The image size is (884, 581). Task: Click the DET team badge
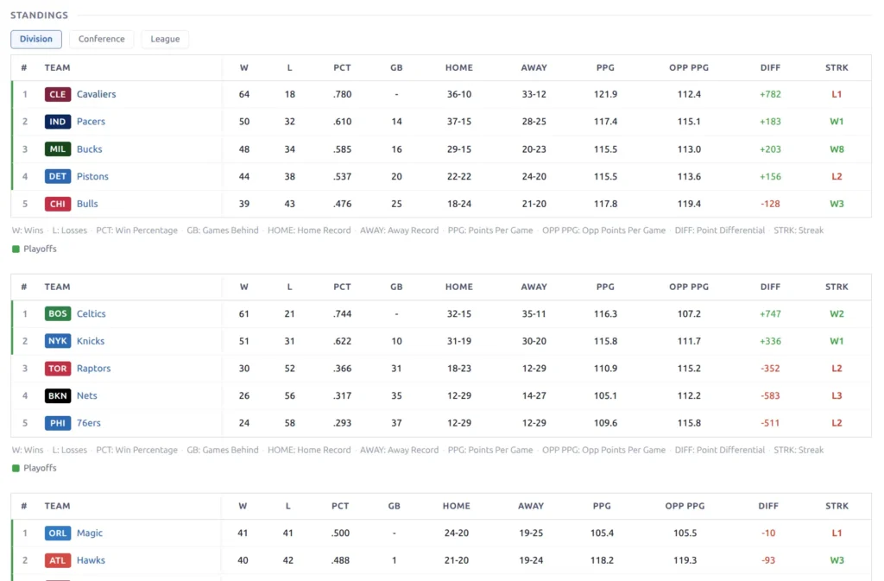(x=58, y=176)
